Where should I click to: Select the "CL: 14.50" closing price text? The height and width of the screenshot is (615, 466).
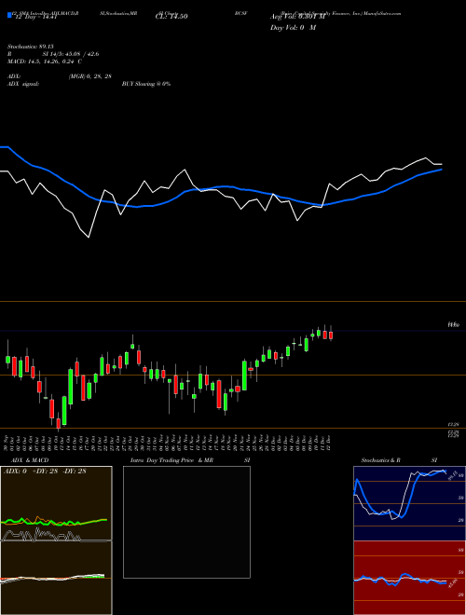coord(171,17)
